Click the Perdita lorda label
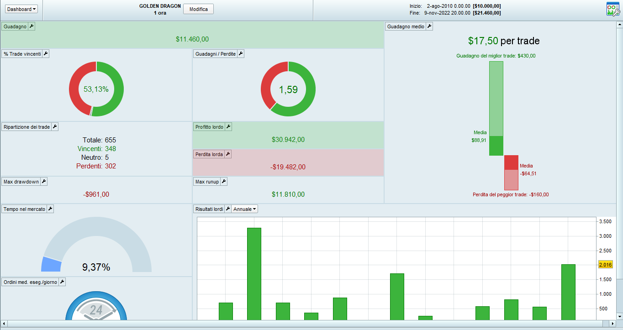623x330 pixels. tap(209, 154)
